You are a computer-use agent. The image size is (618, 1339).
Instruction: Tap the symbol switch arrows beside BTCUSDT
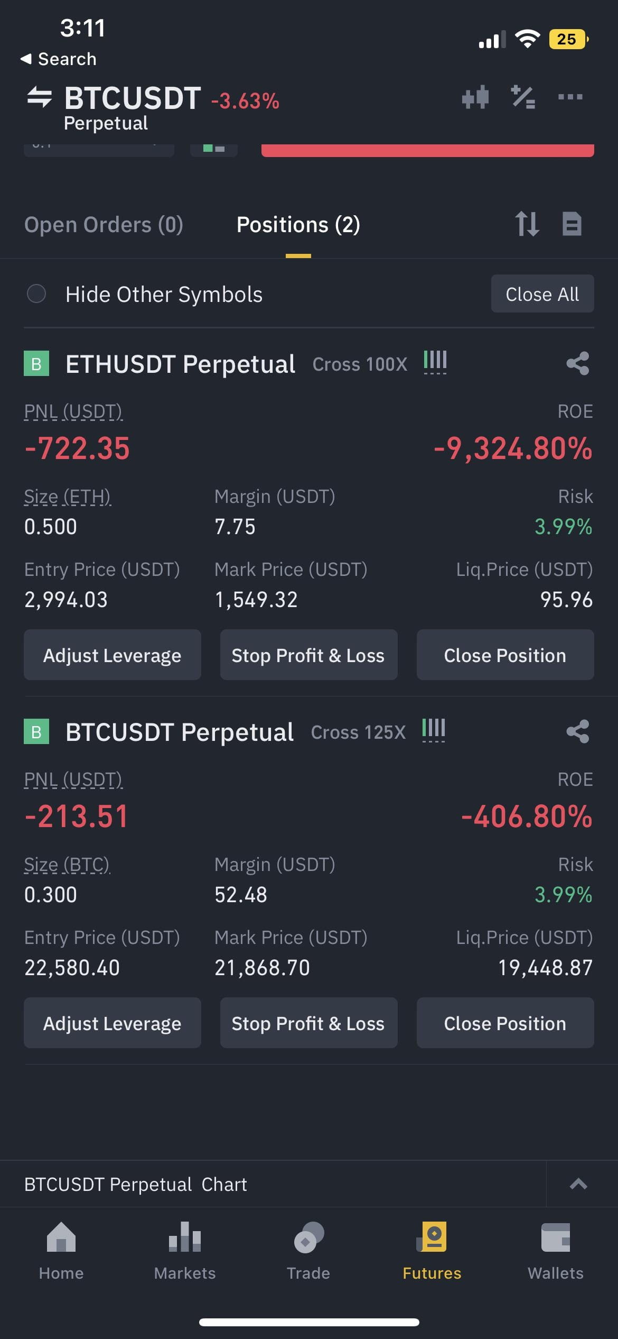pos(40,97)
